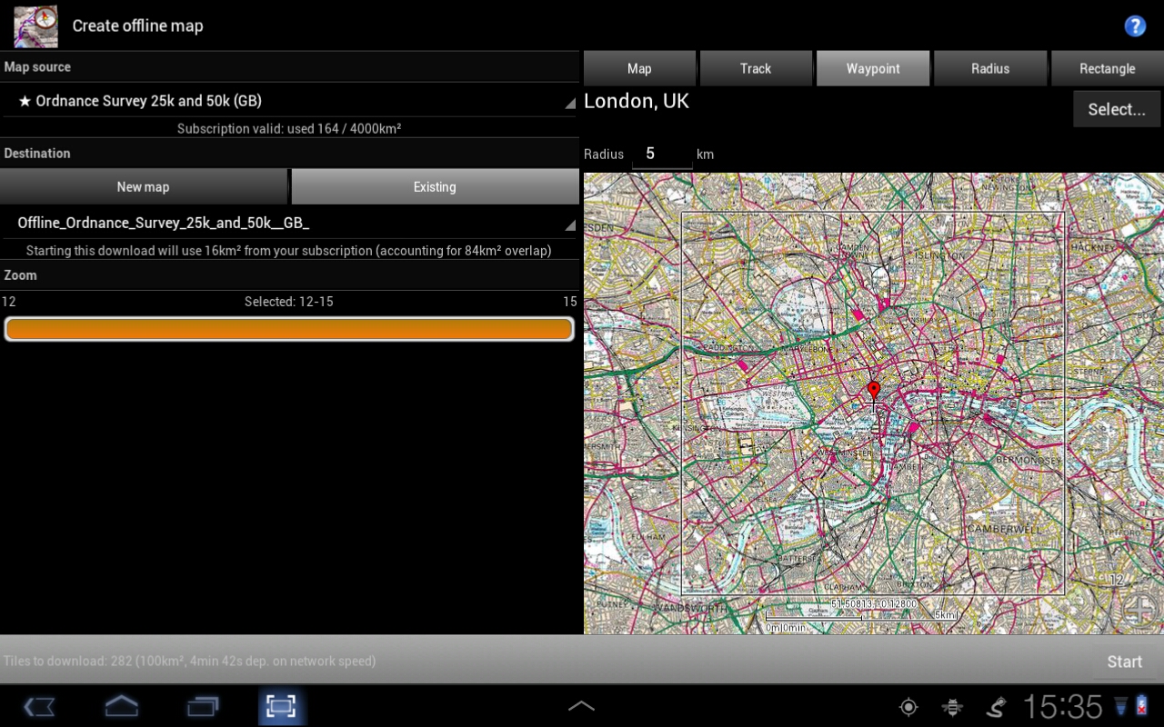Viewport: 1164px width, 727px height.
Task: Tap the screenshot capture icon
Action: [281, 706]
